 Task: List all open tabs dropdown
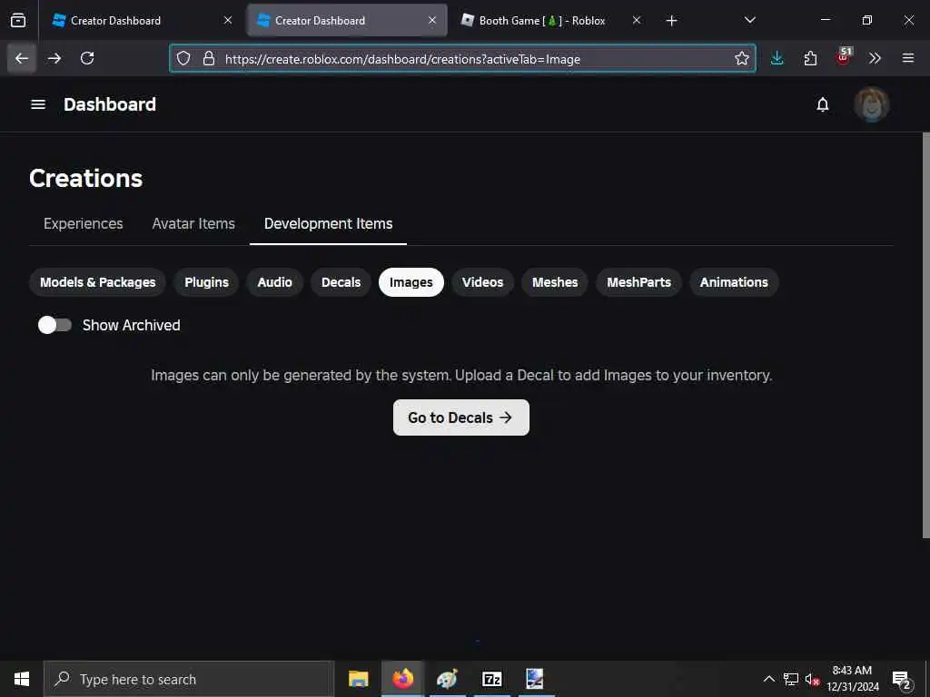tap(749, 20)
